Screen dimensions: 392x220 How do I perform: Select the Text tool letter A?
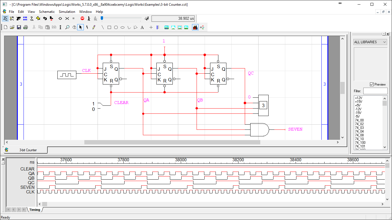coord(142,27)
